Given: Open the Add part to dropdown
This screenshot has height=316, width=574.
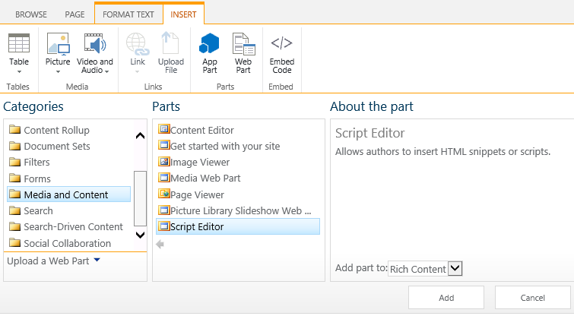Looking at the screenshot, I should pos(455,268).
